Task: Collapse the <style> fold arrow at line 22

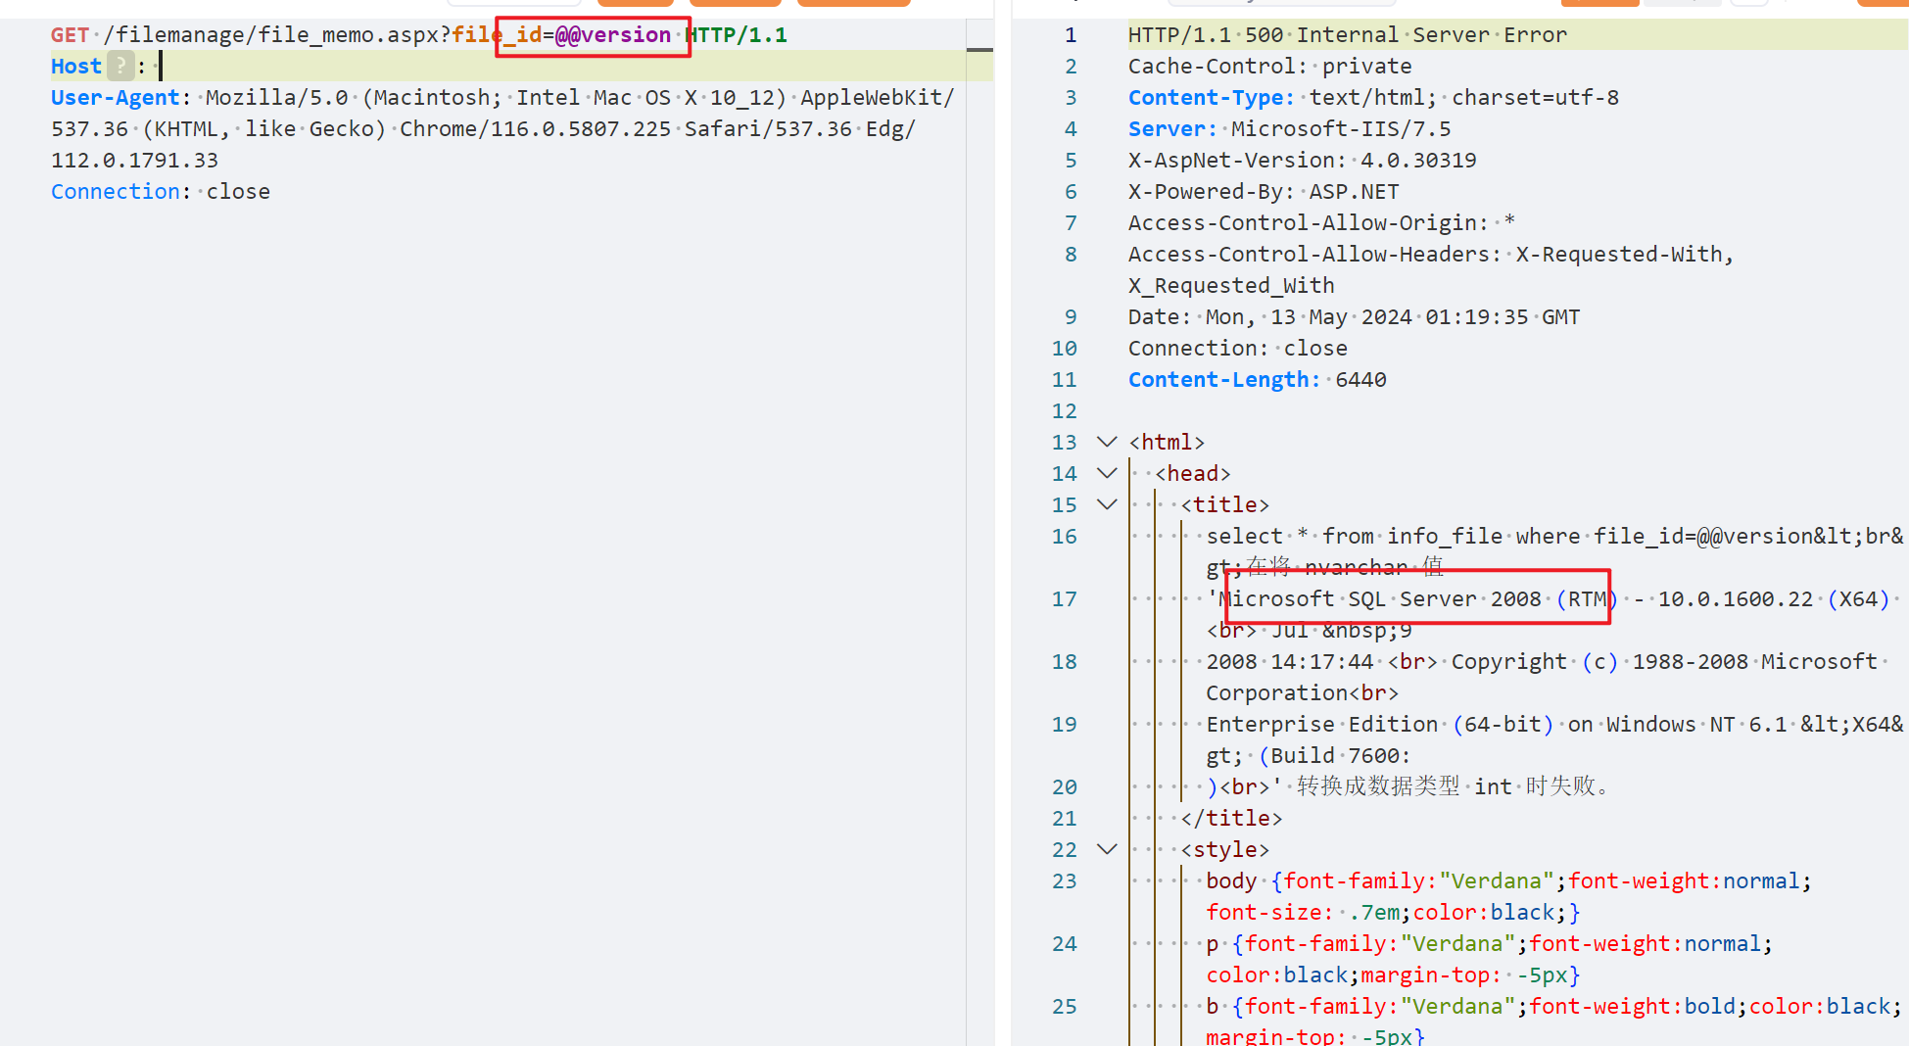Action: [1107, 850]
